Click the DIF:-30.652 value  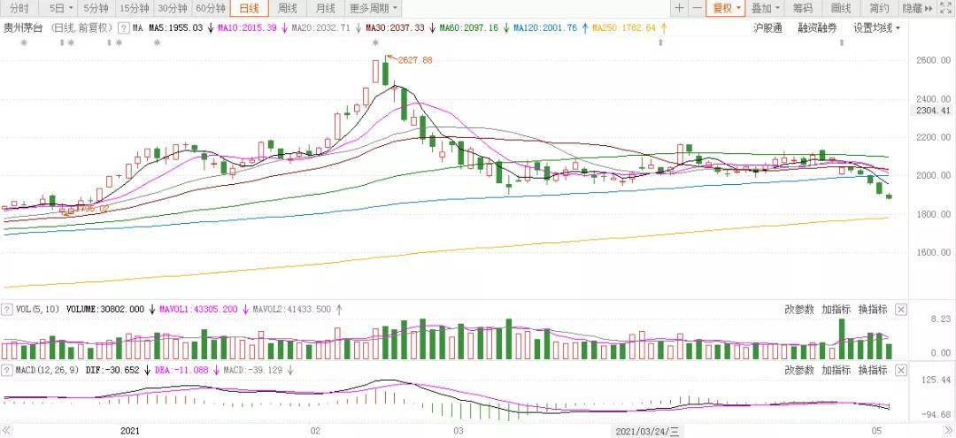tap(113, 370)
